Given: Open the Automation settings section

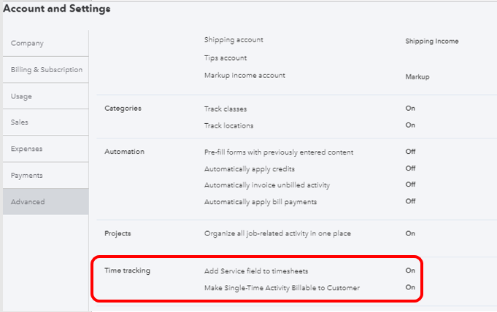Looking at the screenshot, I should (x=125, y=152).
